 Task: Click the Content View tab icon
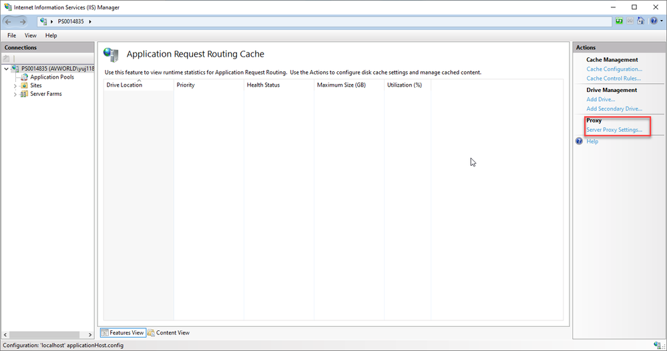point(151,333)
